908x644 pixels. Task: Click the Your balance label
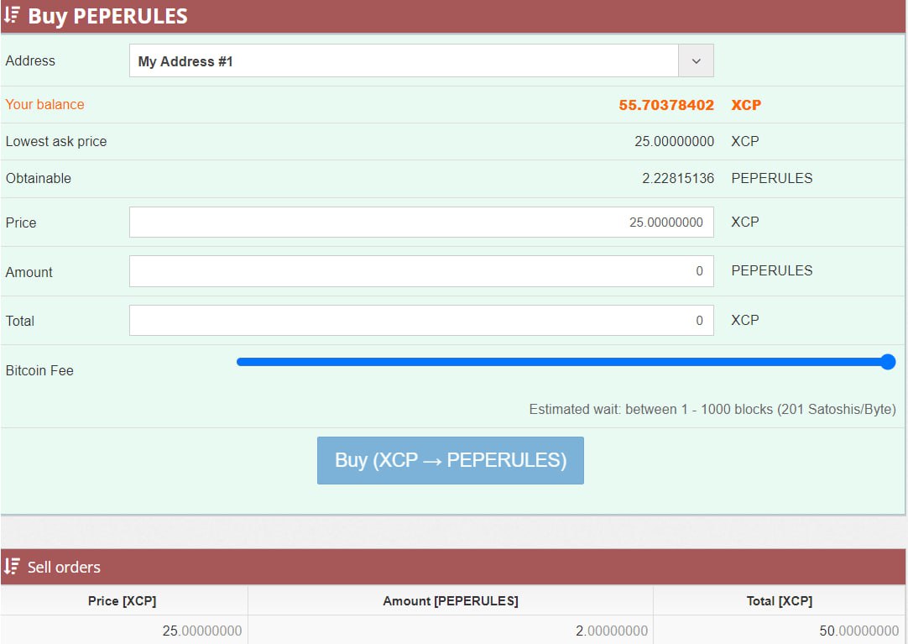point(45,104)
